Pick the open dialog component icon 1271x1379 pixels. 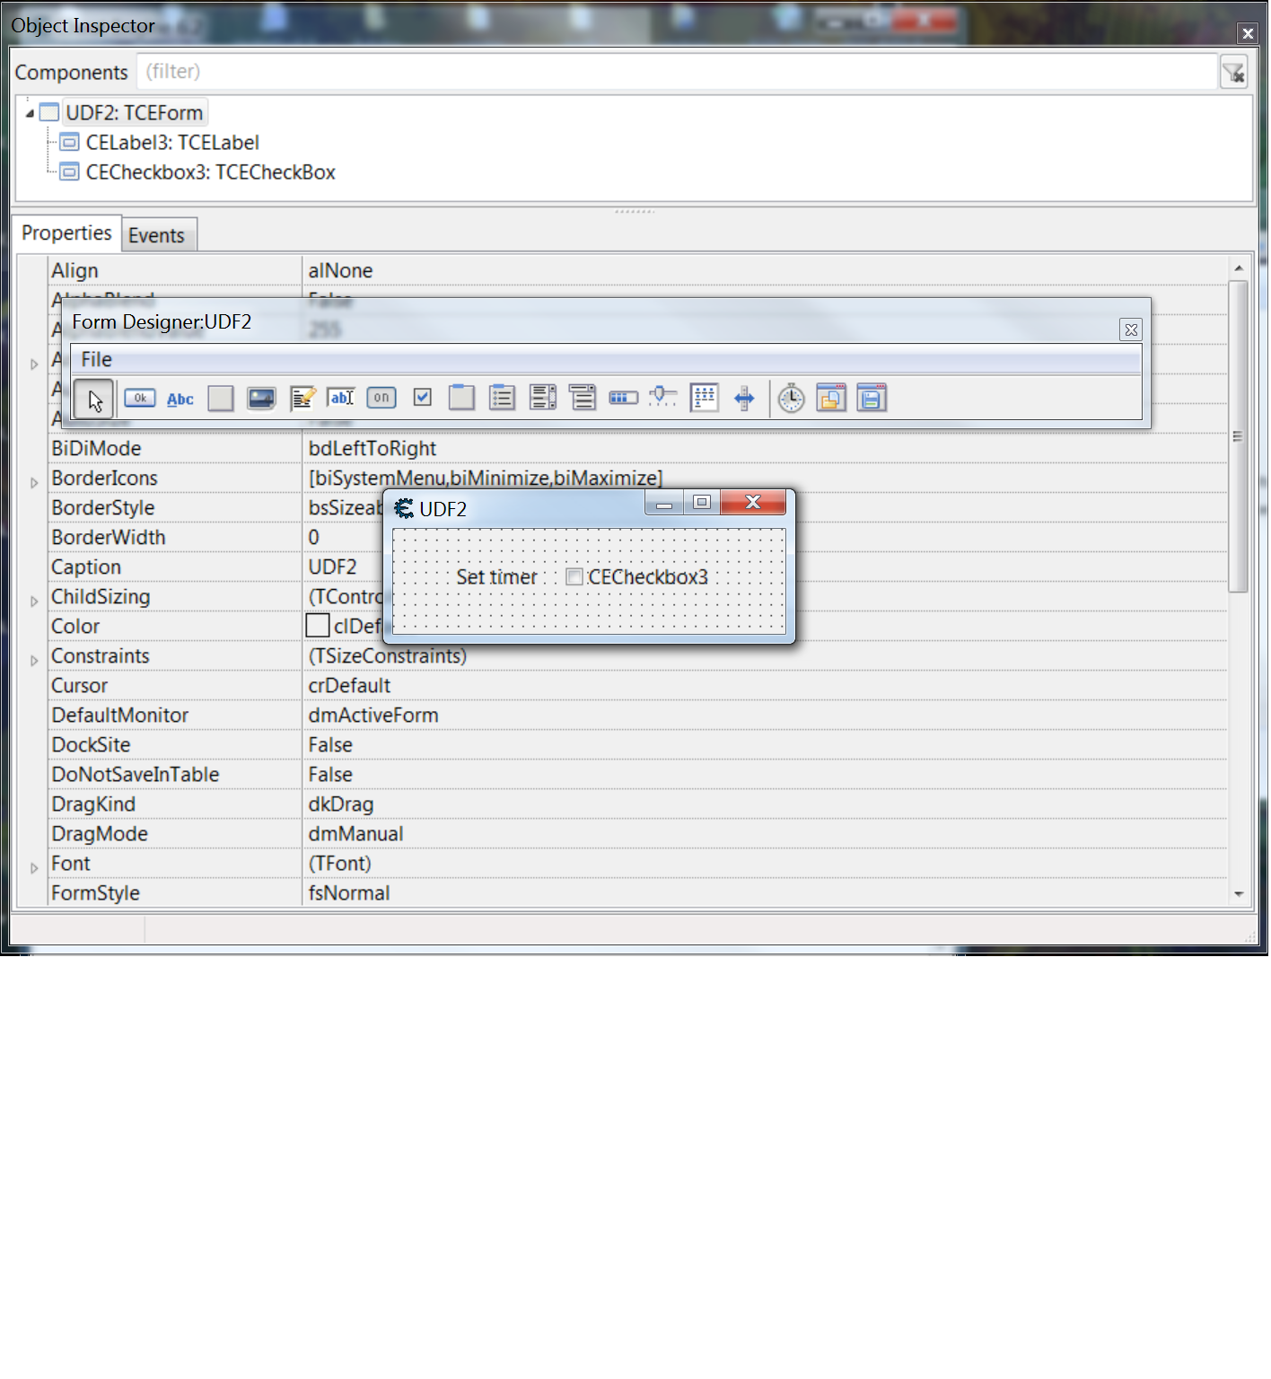(831, 398)
